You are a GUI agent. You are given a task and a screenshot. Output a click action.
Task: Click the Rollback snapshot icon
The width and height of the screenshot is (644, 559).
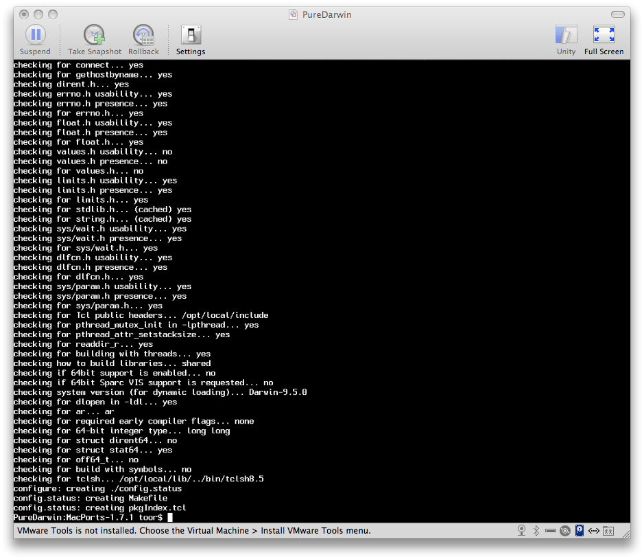143,40
